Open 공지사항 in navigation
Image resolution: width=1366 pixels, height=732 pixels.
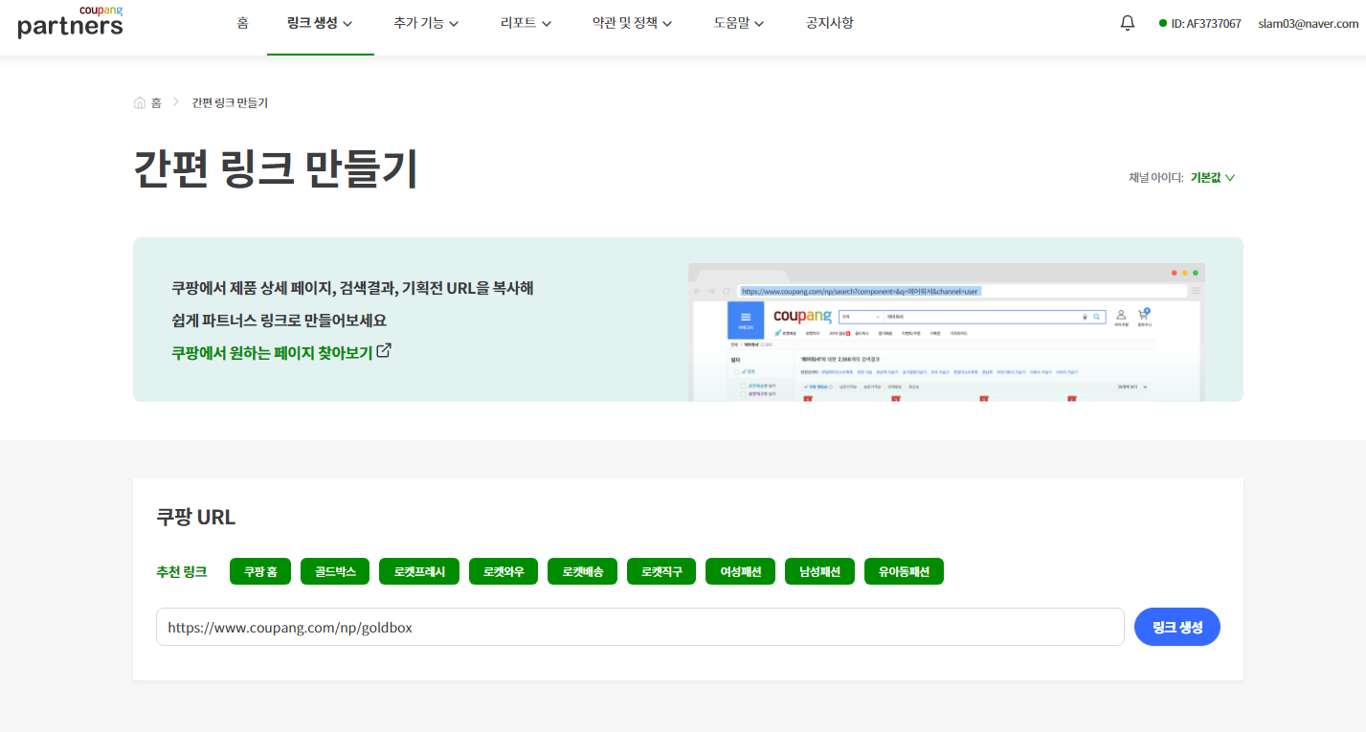pos(830,23)
